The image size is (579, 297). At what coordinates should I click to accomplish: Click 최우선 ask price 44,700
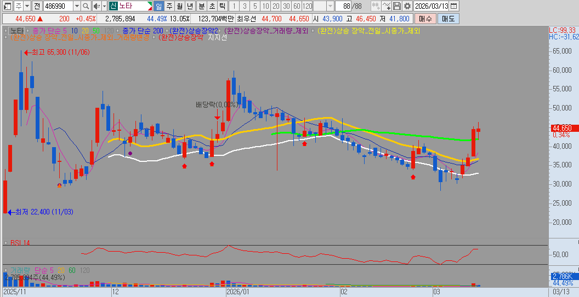271,19
